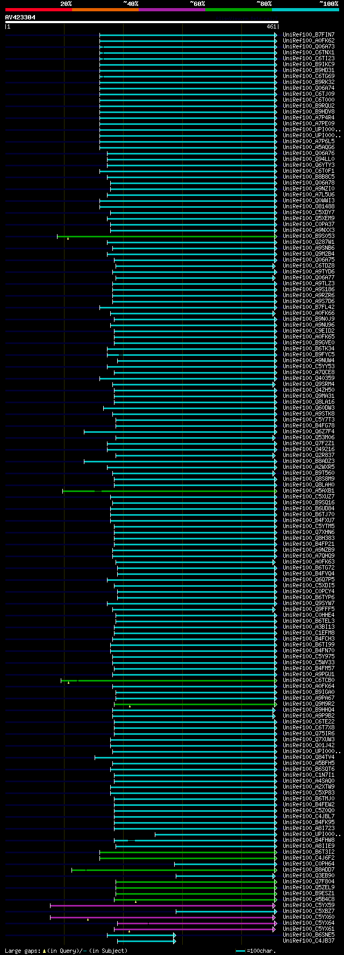Select the UniRef100_B6SNE5 label

309,935
